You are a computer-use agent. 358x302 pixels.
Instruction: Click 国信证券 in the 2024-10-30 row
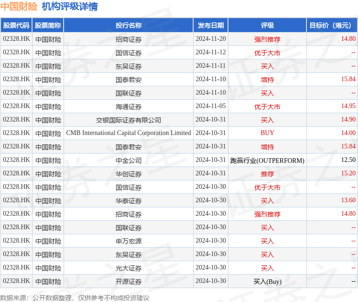[129, 187]
